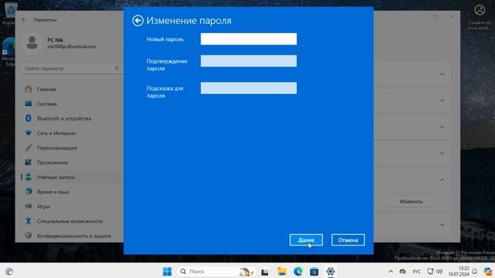Click the Отмена button
The height and width of the screenshot is (278, 495).
(348, 240)
